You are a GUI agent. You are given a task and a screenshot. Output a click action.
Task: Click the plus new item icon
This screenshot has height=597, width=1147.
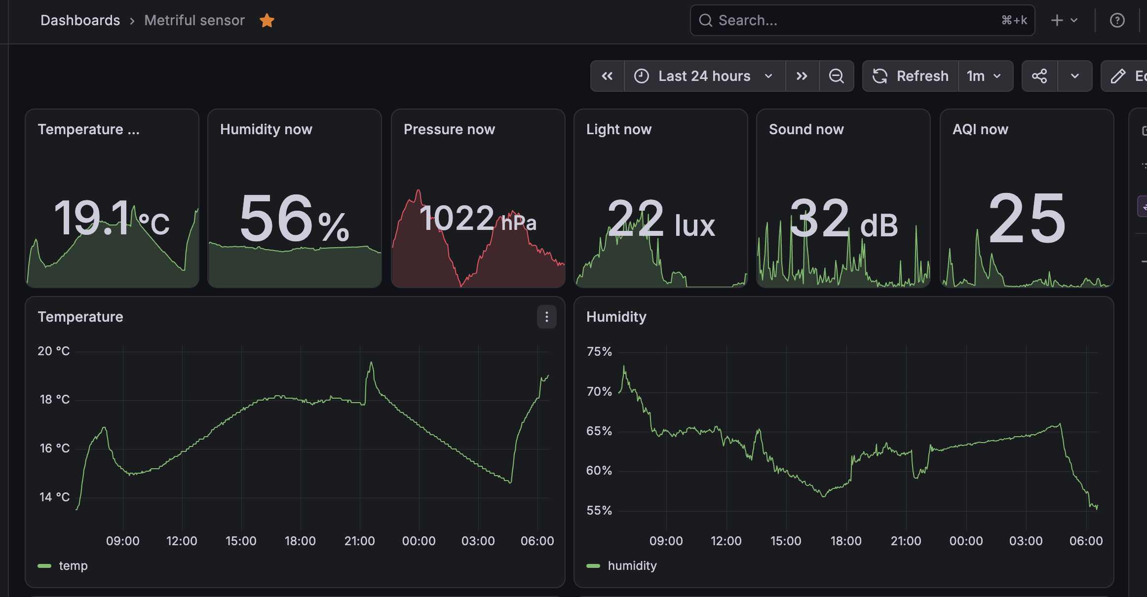pyautogui.click(x=1057, y=20)
